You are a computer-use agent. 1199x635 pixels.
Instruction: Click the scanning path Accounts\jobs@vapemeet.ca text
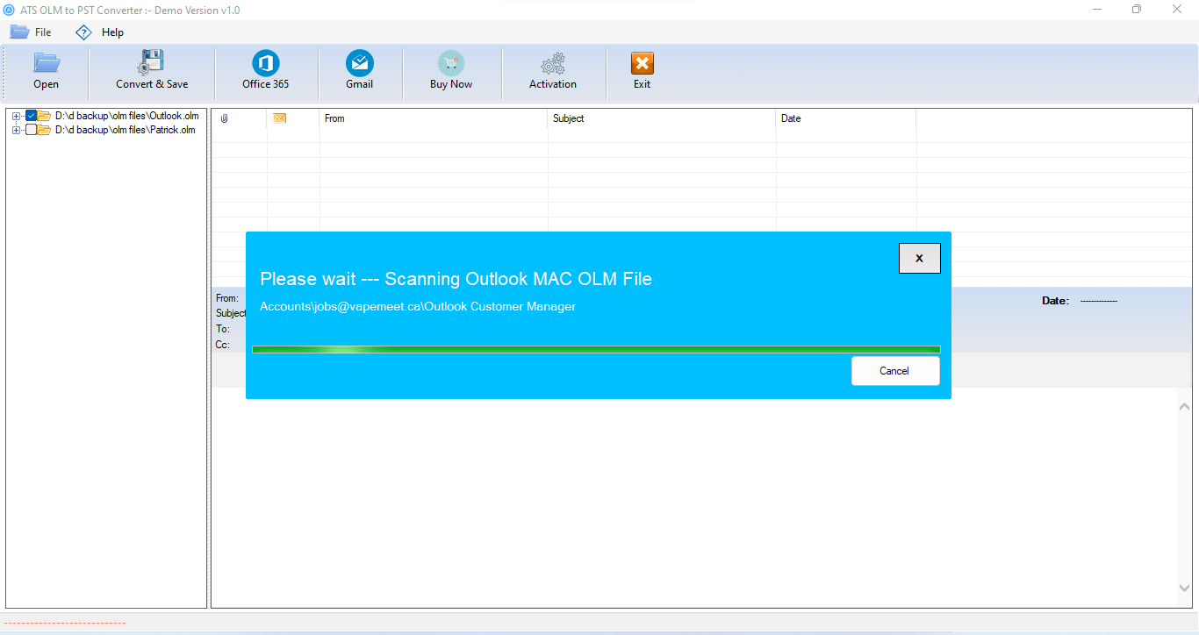coord(418,306)
